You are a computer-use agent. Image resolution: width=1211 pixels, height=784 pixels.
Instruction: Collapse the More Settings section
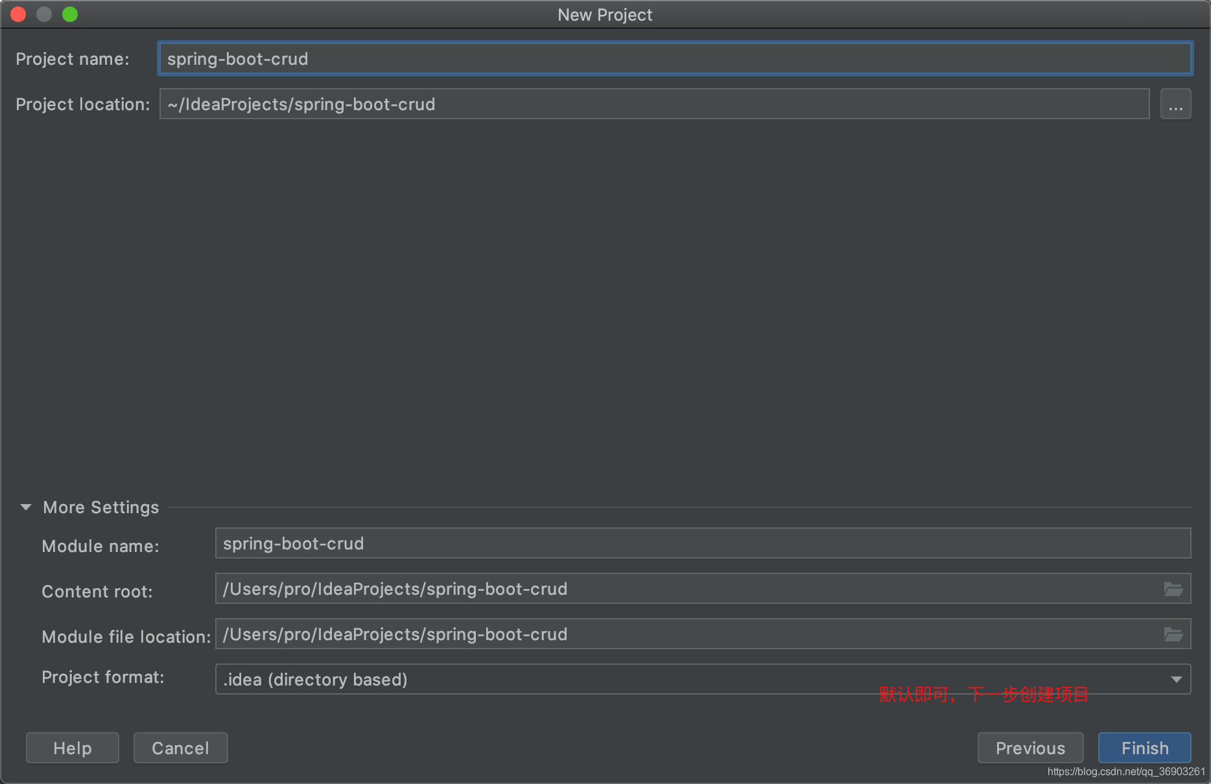(x=26, y=507)
